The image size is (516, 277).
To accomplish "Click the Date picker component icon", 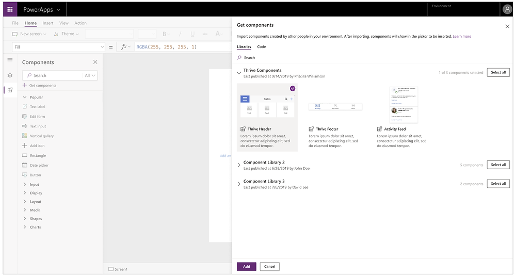I will pyautogui.click(x=24, y=165).
